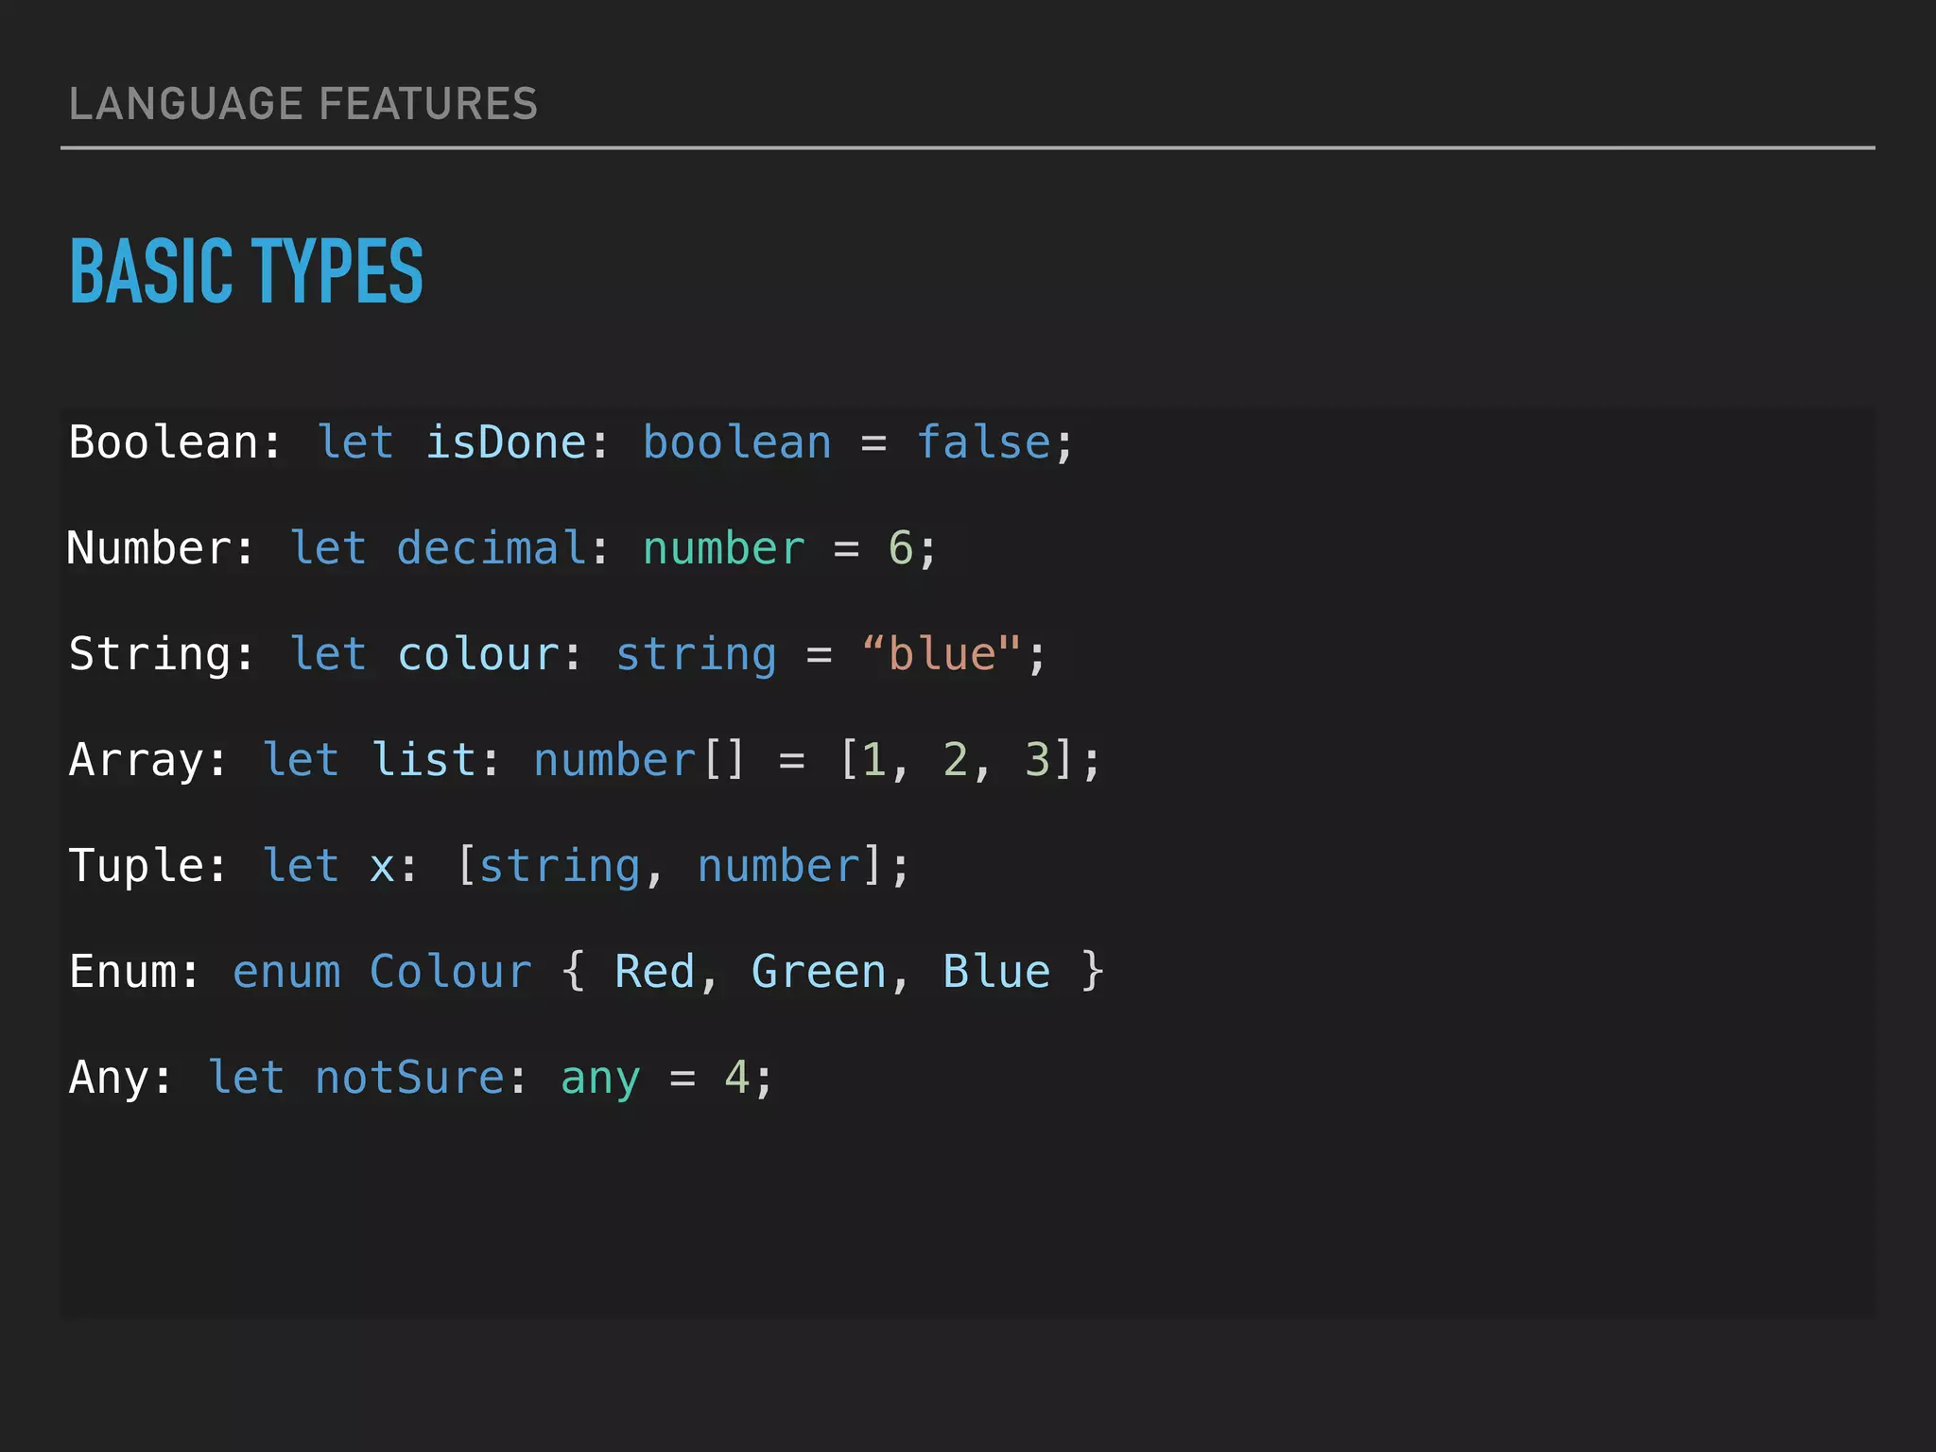Click the 'String:' label
Image resolution: width=1936 pixels, height=1452 pixels.
point(162,654)
